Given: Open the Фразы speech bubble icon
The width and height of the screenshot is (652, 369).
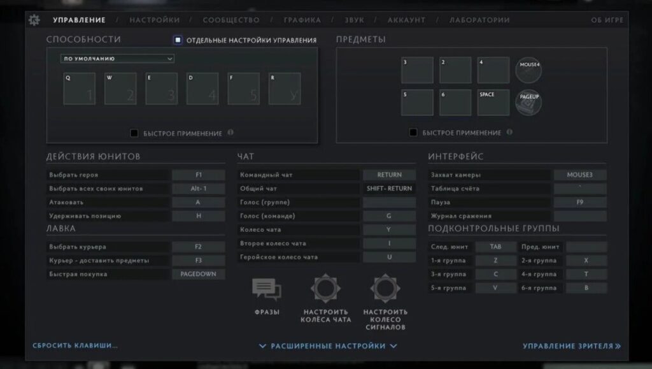Looking at the screenshot, I should tap(266, 289).
